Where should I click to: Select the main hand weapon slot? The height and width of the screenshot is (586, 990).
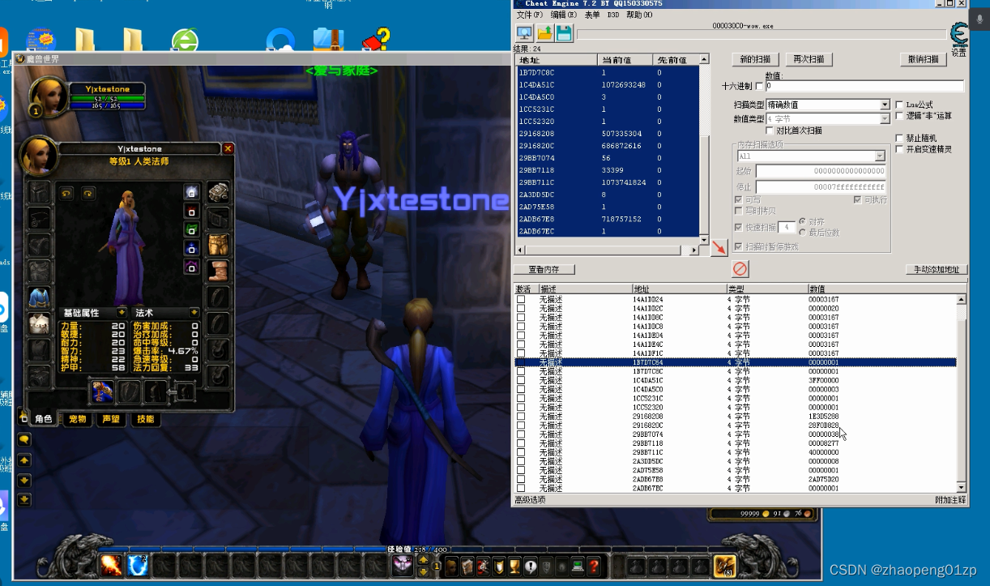pos(102,392)
